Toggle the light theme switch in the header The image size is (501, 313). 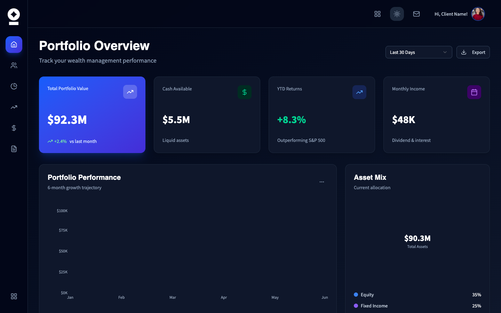click(x=397, y=14)
